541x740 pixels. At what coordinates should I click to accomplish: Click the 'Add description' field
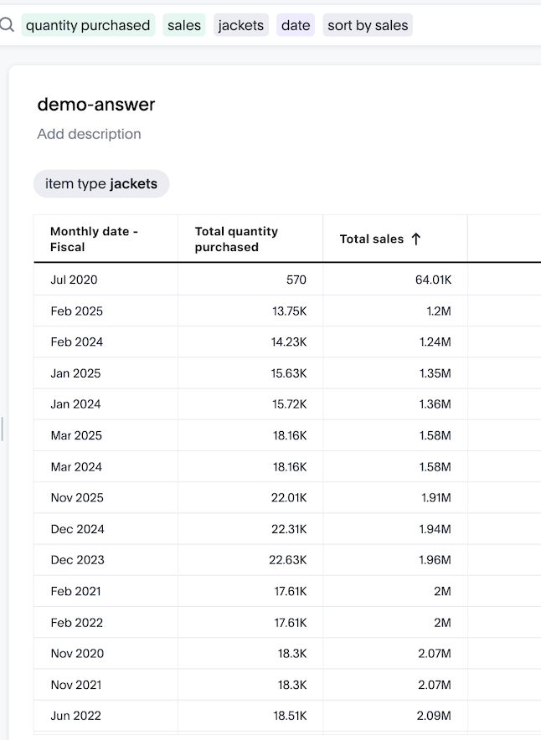tap(89, 134)
